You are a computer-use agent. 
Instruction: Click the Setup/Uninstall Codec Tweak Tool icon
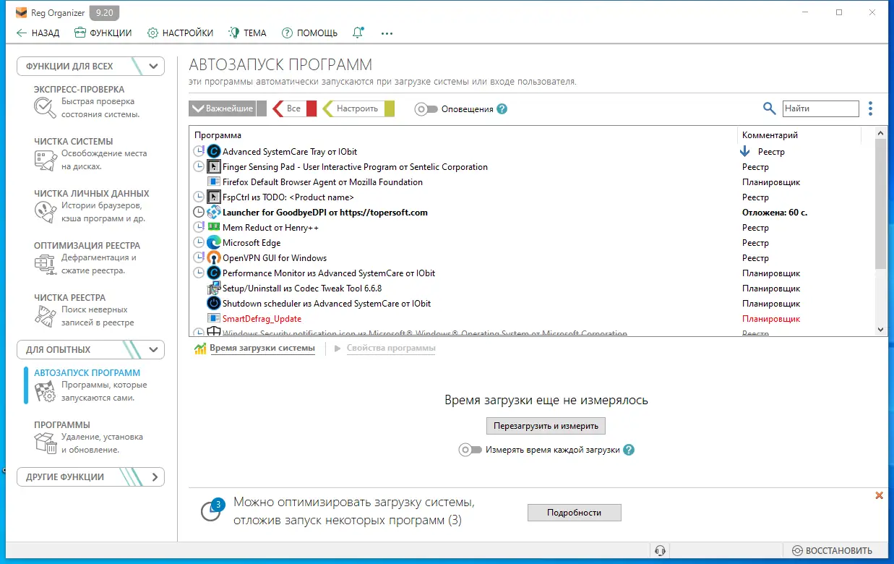[213, 289]
